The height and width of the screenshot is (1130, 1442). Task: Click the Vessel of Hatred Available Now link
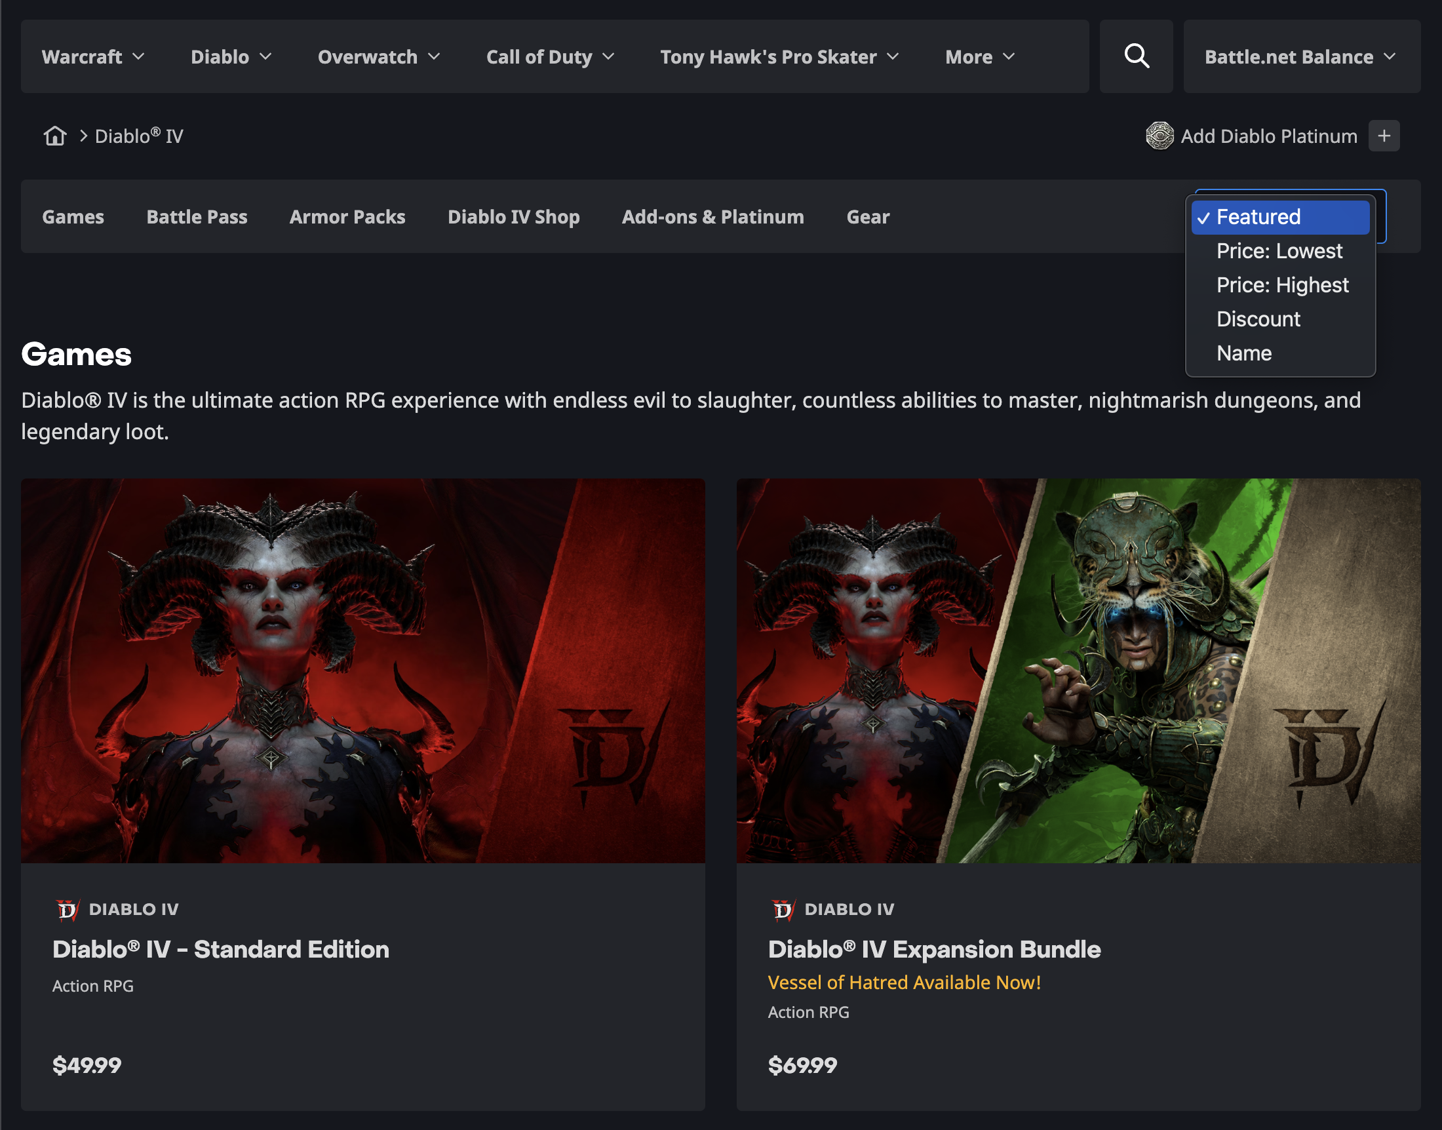(x=905, y=983)
